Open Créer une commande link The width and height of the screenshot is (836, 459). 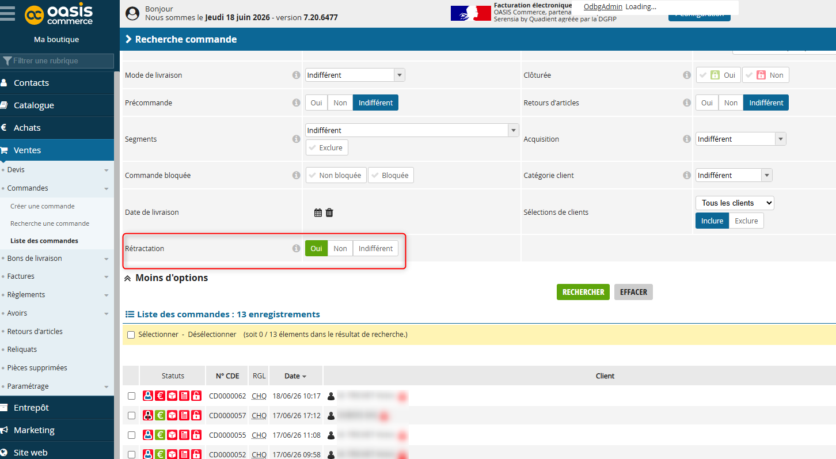pos(43,206)
